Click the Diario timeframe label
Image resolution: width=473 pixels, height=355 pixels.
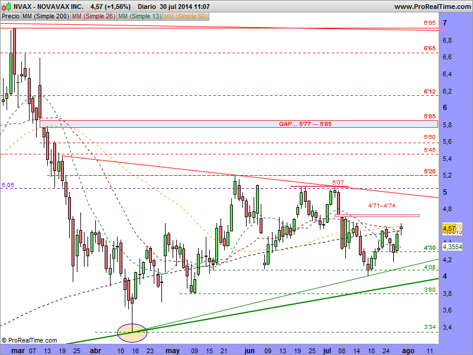(147, 7)
